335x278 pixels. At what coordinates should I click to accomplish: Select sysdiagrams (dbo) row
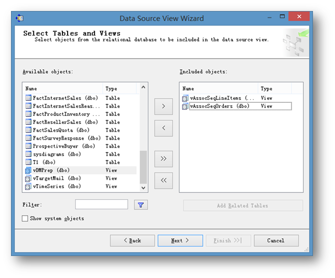[x=81, y=154]
